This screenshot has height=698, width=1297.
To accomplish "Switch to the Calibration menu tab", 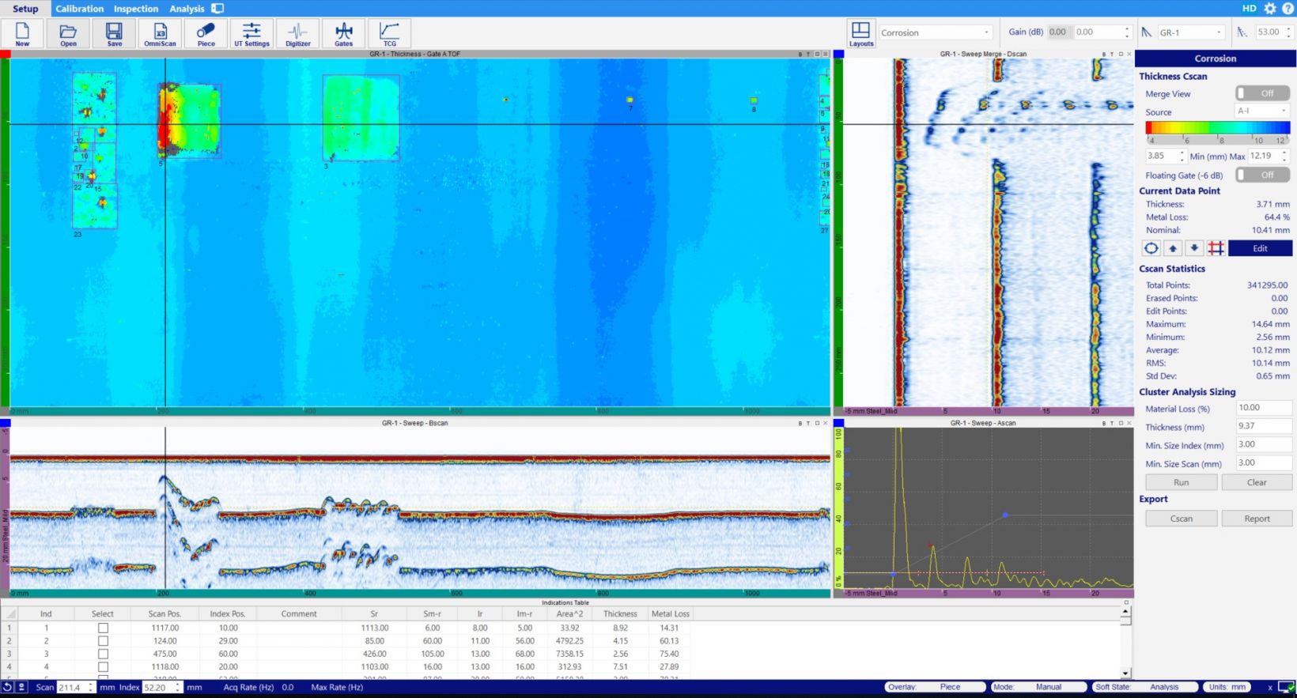I will point(79,9).
